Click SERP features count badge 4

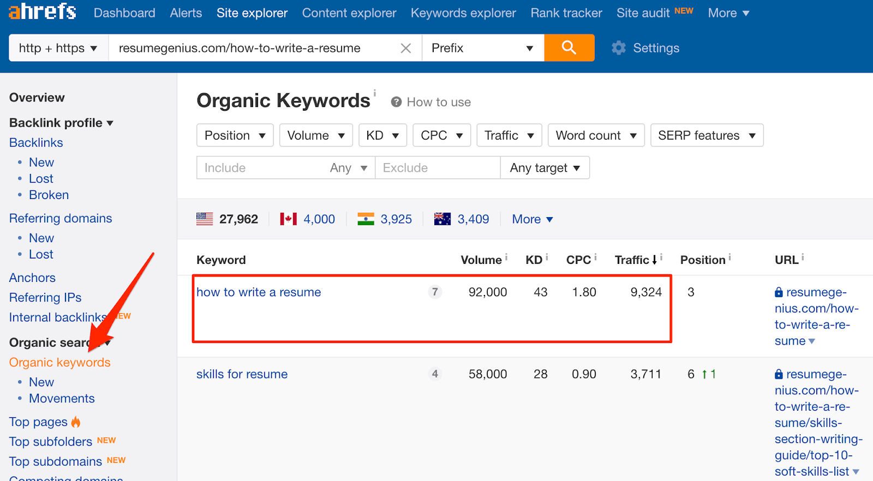(435, 374)
